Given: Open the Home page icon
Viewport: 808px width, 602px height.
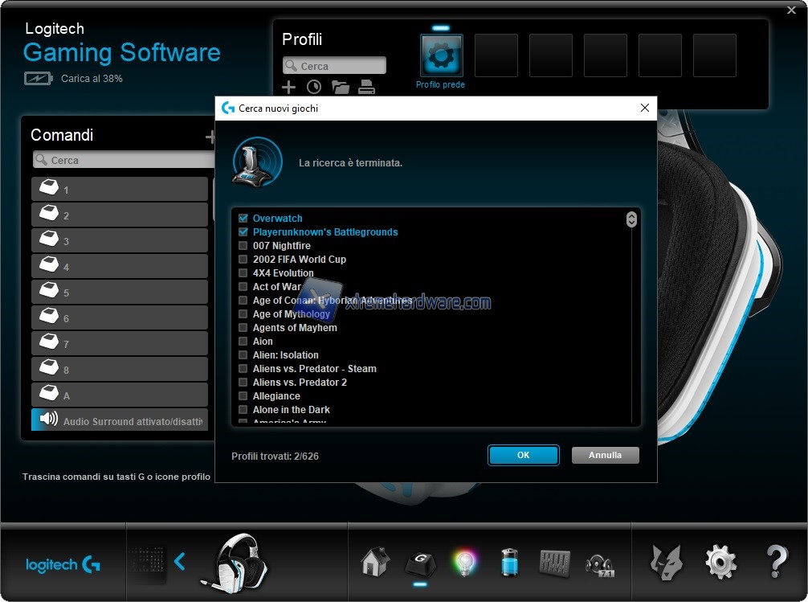Looking at the screenshot, I should pos(375,561).
